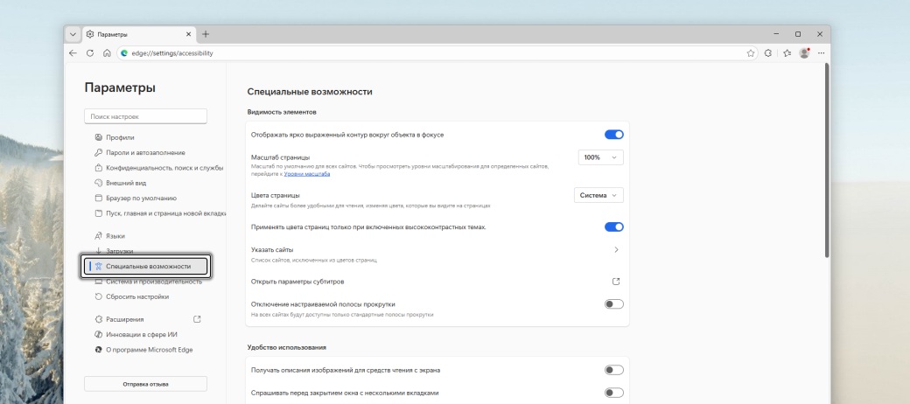Disable the focus outline toggle
Viewport: 910px width, 404px height.
point(613,135)
